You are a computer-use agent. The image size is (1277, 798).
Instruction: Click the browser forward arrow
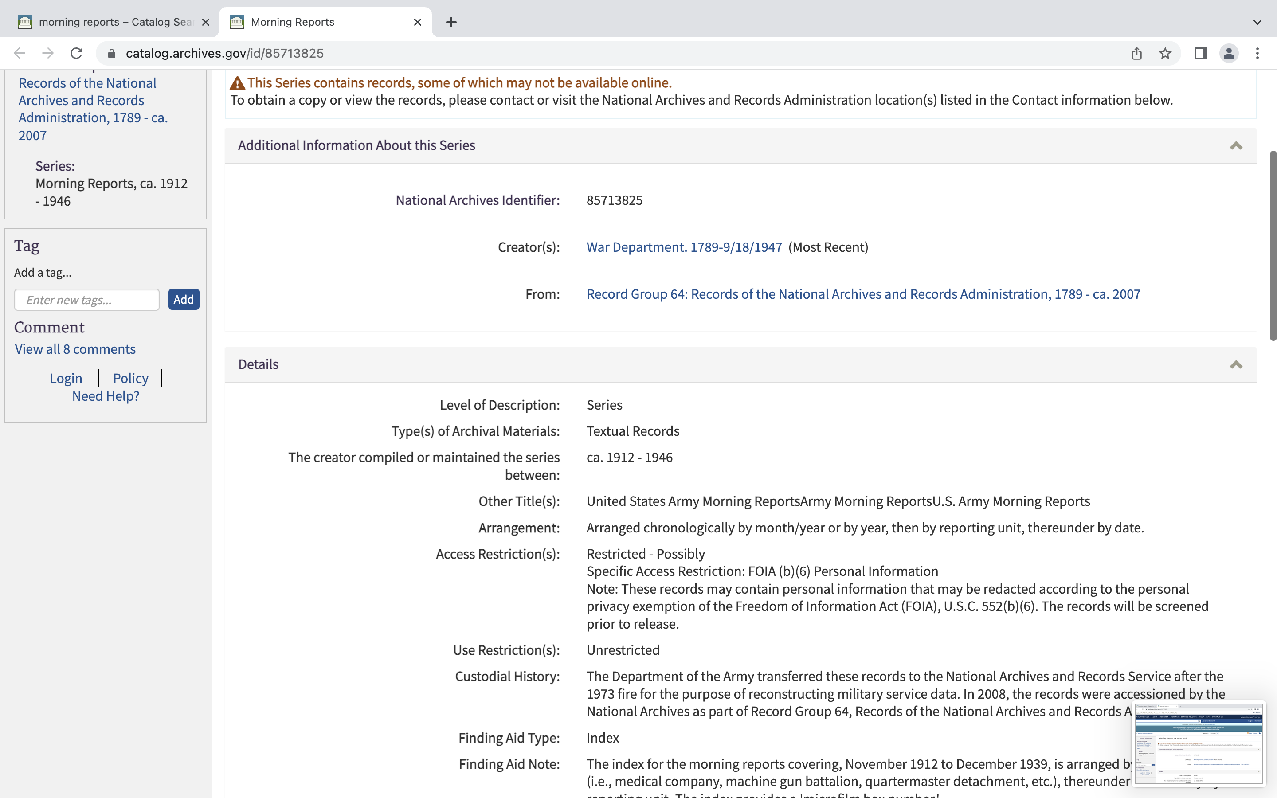[48, 53]
